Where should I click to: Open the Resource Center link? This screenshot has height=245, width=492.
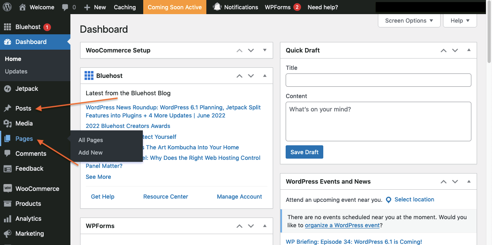coord(165,197)
